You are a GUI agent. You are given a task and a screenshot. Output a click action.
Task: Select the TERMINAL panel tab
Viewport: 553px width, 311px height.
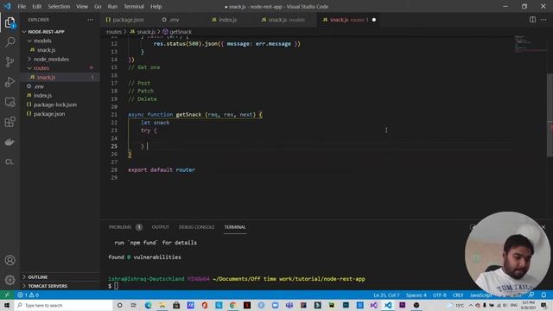pyautogui.click(x=235, y=227)
